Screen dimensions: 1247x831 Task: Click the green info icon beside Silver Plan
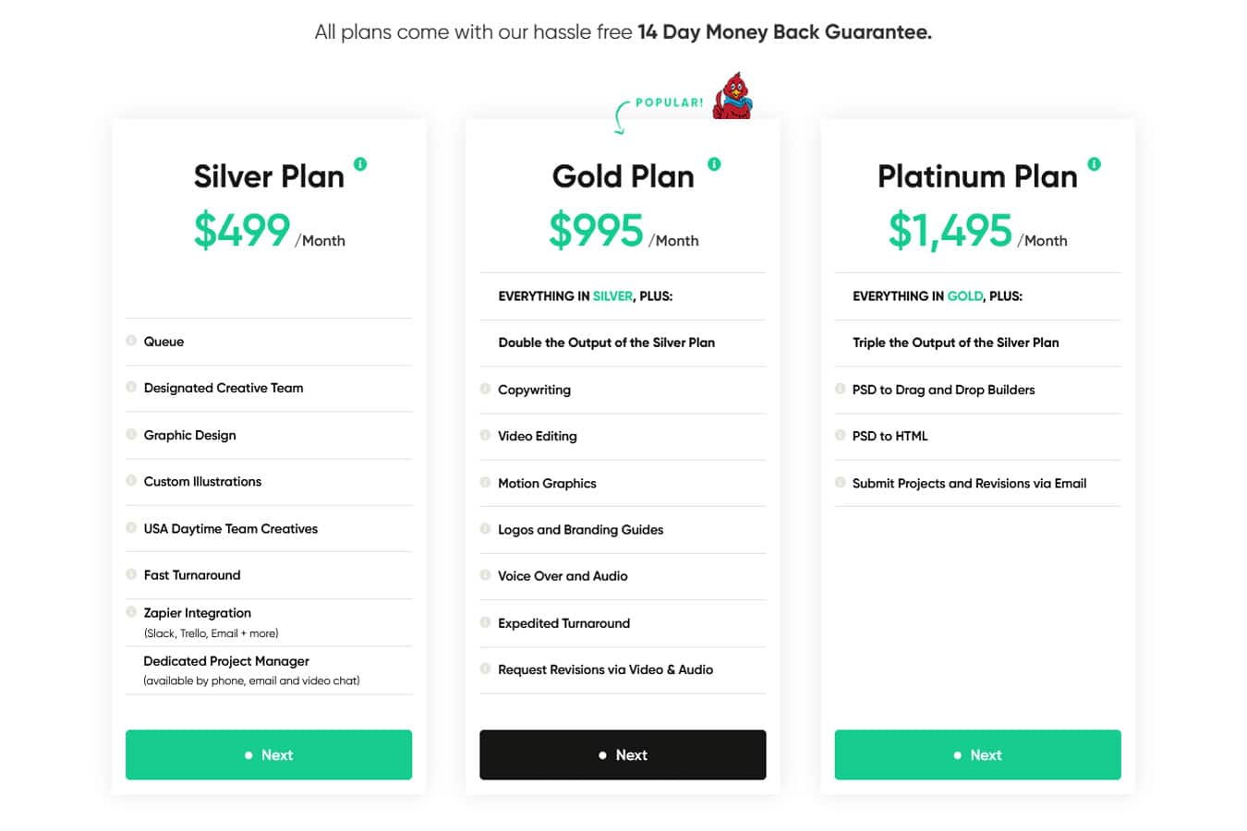[x=360, y=164]
